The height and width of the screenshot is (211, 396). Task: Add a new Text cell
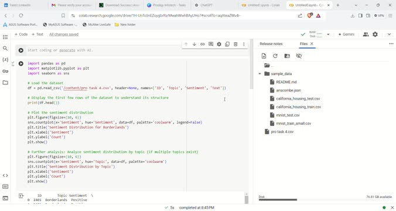[37, 34]
